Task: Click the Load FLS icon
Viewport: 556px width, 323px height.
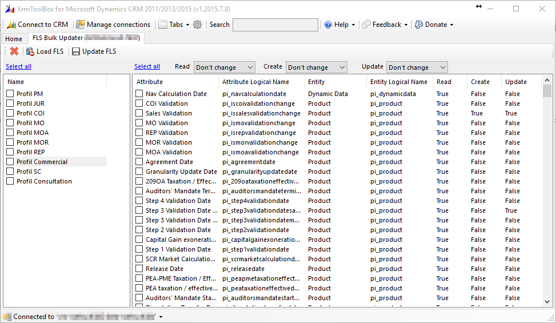Action: 30,51
